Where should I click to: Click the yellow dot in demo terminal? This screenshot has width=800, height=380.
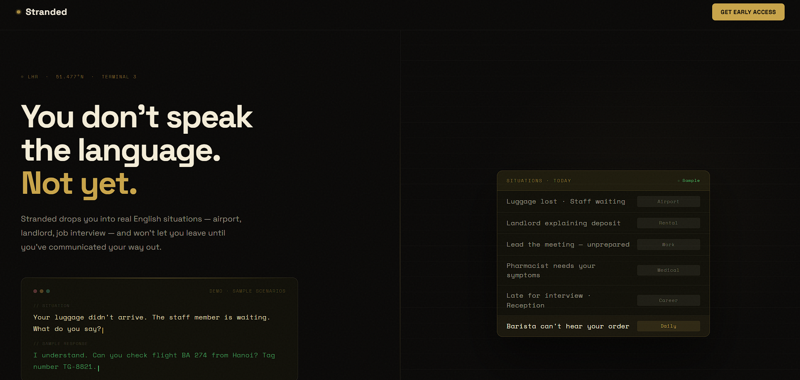(41, 291)
